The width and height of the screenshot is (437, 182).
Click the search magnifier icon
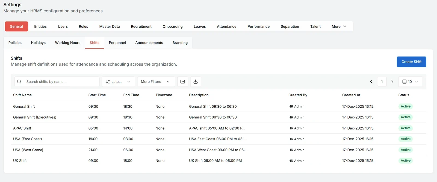tap(19, 82)
